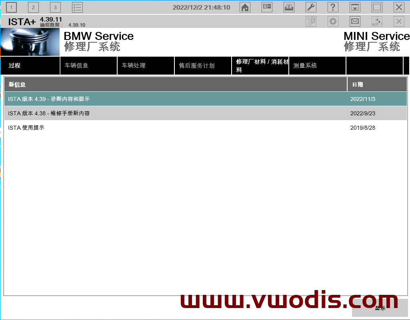Click the minimize-panel icon left of the square
The height and width of the screenshot is (320, 410).
(355, 7)
